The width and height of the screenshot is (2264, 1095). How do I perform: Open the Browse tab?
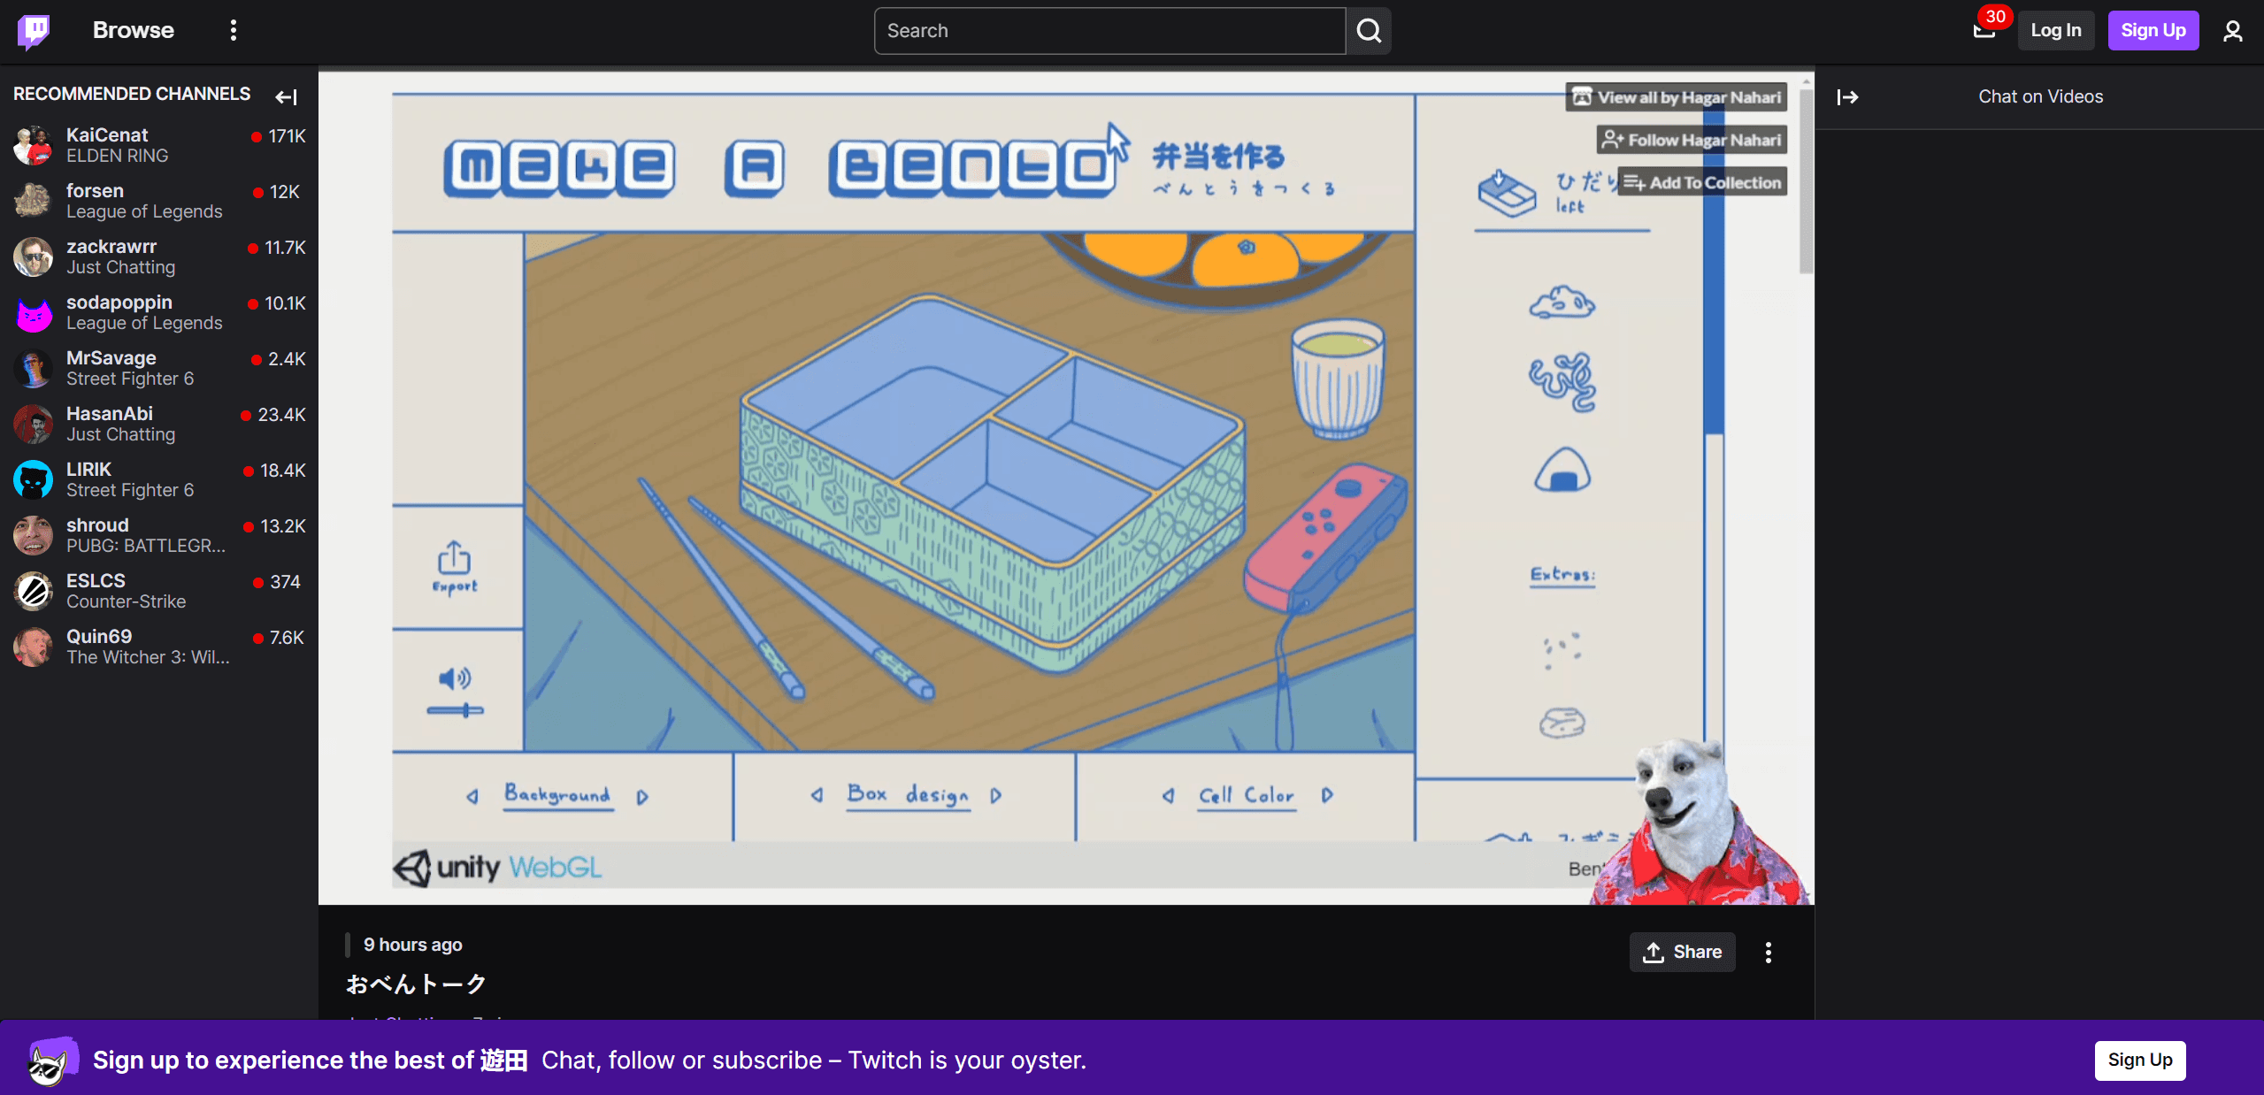(x=134, y=31)
